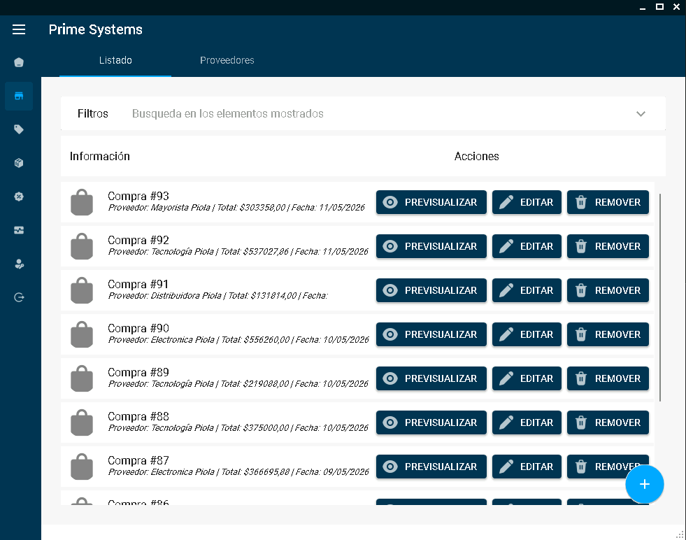Click the bag icon of Compra #92
The width and height of the screenshot is (686, 540).
pyautogui.click(x=82, y=246)
